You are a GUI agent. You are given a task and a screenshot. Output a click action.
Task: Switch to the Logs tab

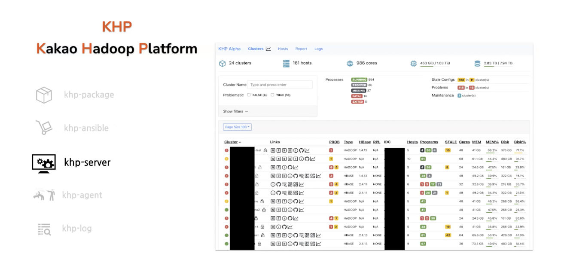(318, 49)
